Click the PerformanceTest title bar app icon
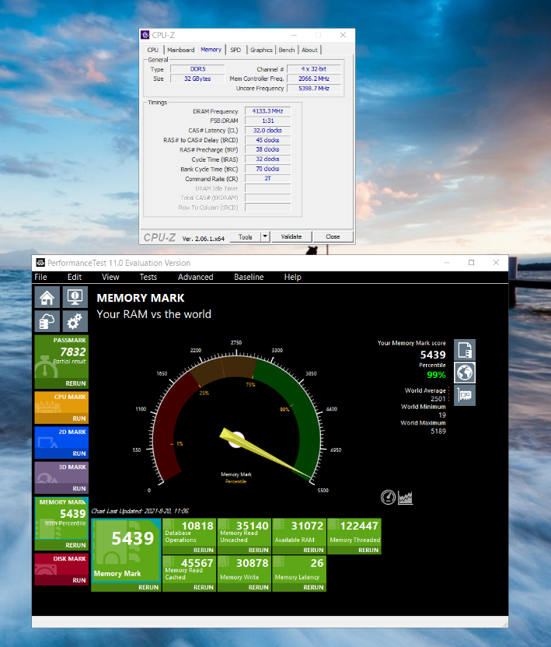This screenshot has width=551, height=647. [40, 263]
